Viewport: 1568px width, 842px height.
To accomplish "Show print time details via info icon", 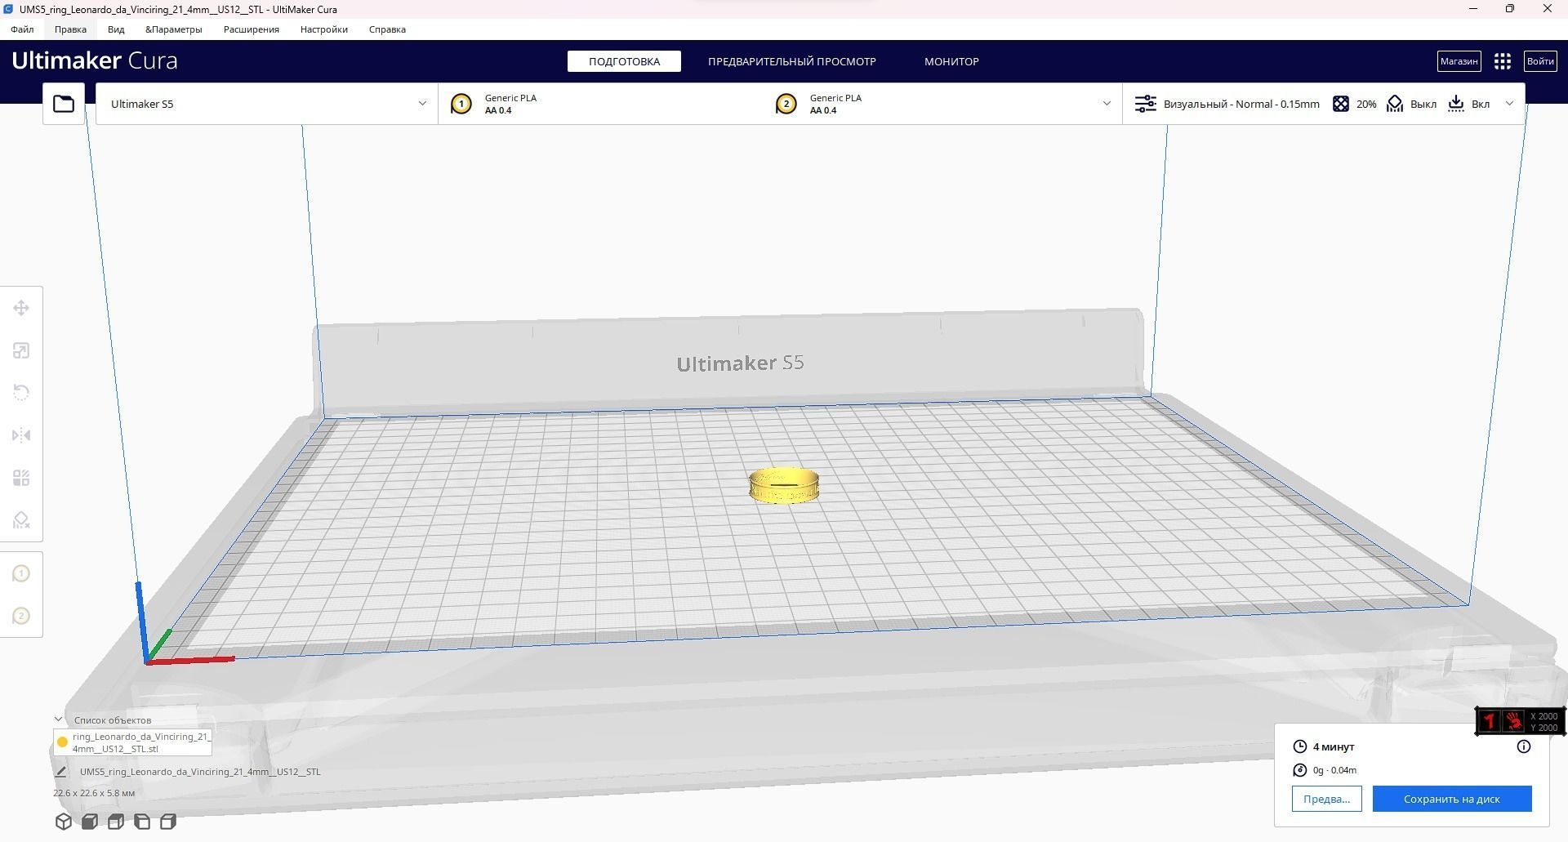I will pyautogui.click(x=1523, y=746).
